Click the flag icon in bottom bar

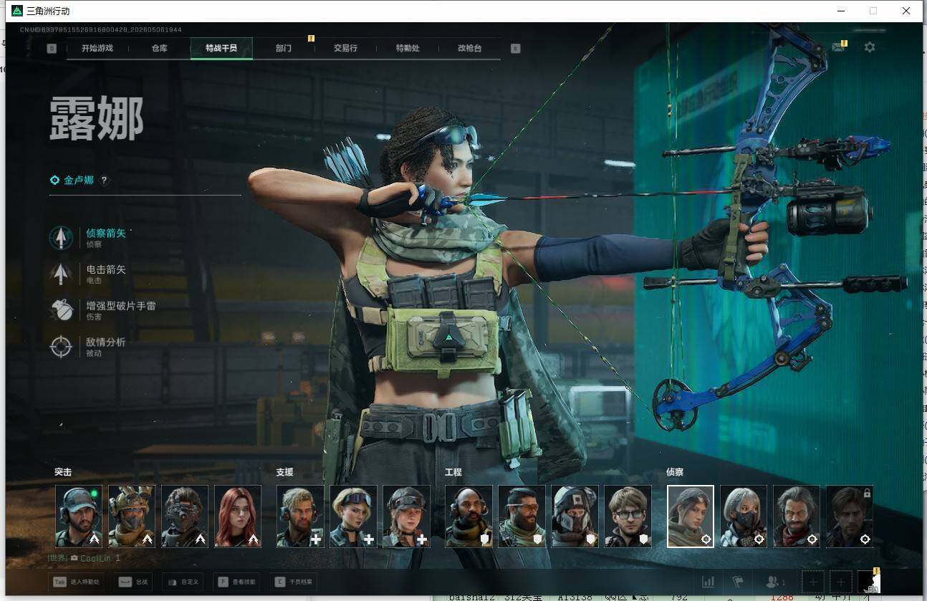coord(737,582)
